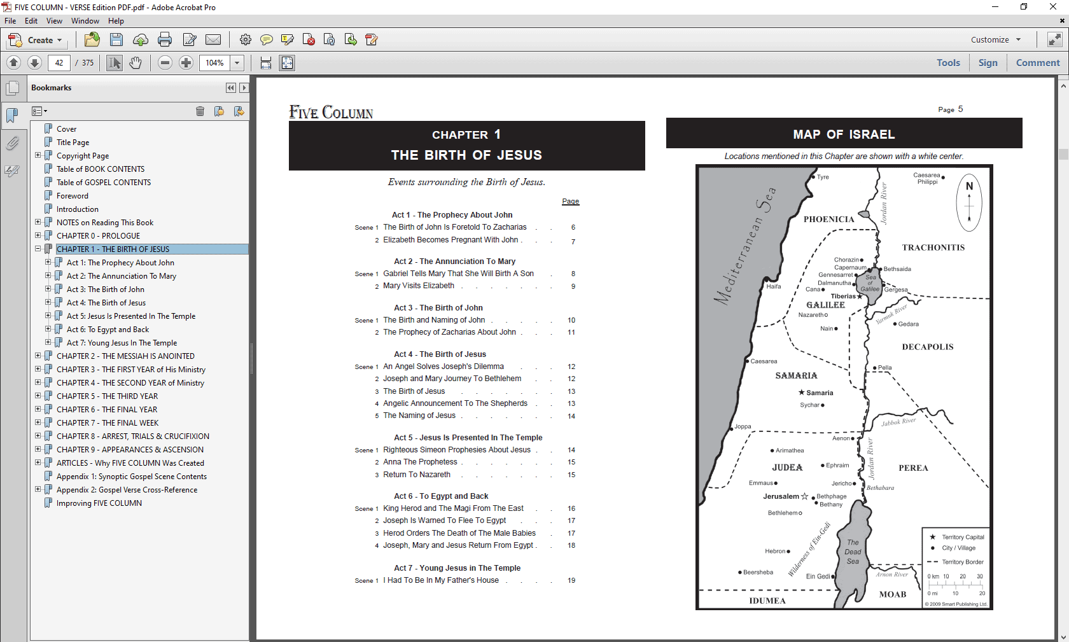
Task: Open a file with folder icon
Action: pos(92,39)
